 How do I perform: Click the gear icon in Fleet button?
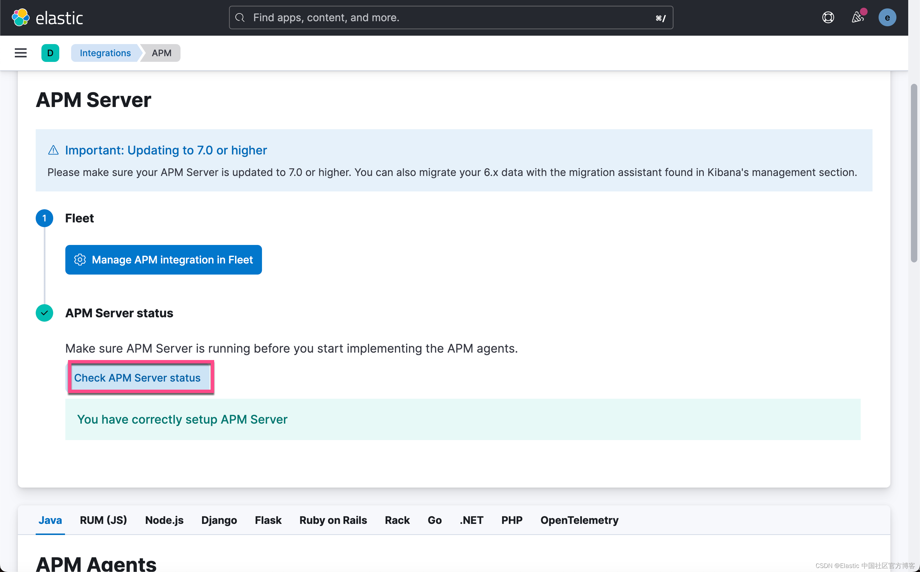(x=80, y=259)
